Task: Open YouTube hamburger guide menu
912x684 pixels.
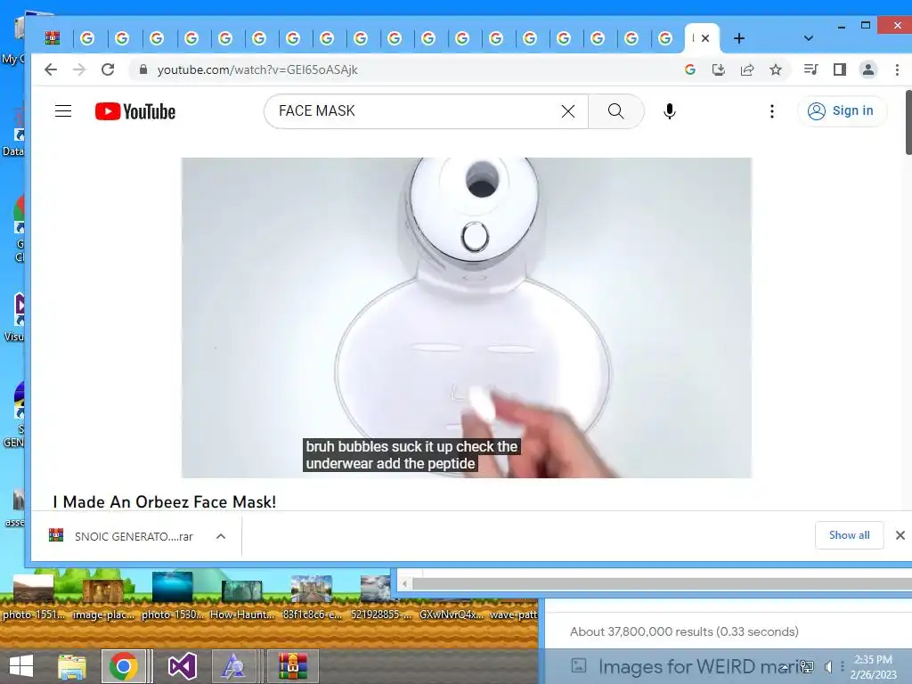Action: (63, 111)
